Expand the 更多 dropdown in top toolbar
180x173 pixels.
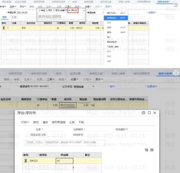click(109, 6)
